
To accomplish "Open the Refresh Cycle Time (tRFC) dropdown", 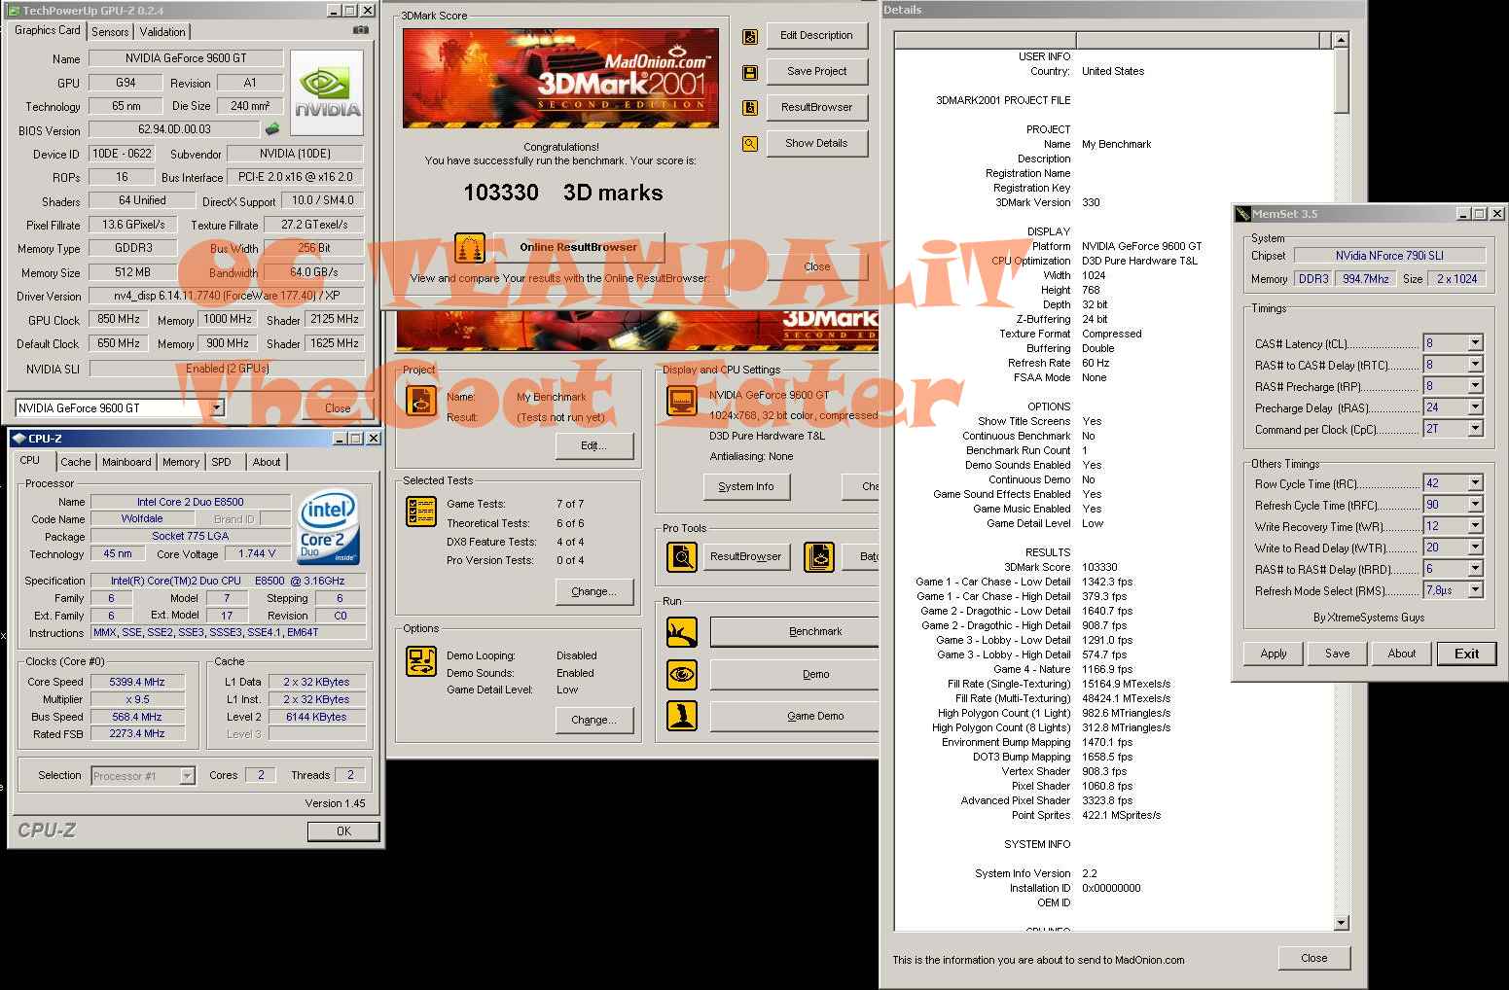I will click(x=1475, y=505).
